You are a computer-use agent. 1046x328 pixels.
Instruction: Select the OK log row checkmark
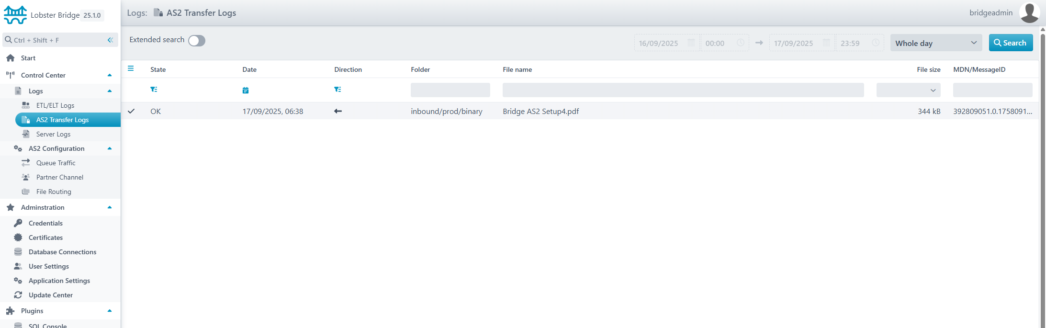tap(131, 111)
